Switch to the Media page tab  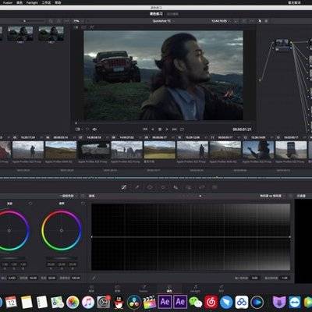91,289
